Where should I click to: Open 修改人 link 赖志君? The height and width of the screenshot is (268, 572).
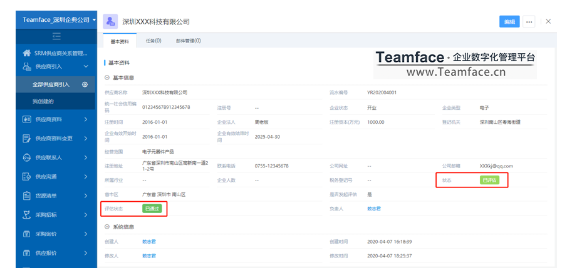tap(149, 256)
